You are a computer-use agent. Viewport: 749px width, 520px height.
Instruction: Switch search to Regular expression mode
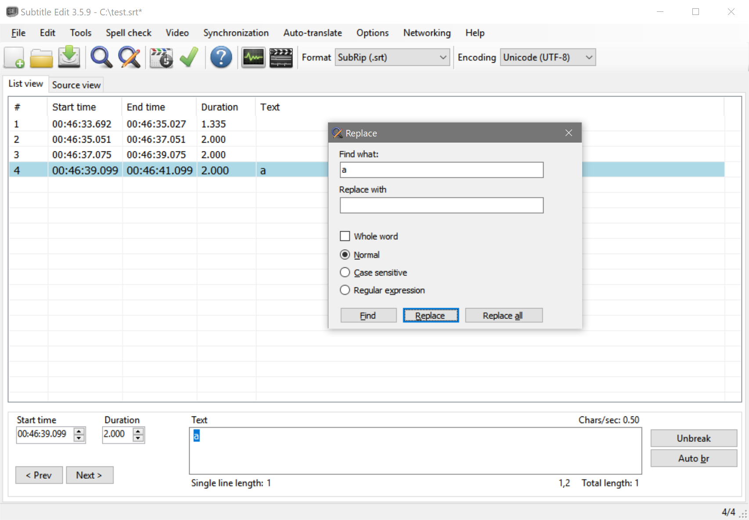coord(345,290)
